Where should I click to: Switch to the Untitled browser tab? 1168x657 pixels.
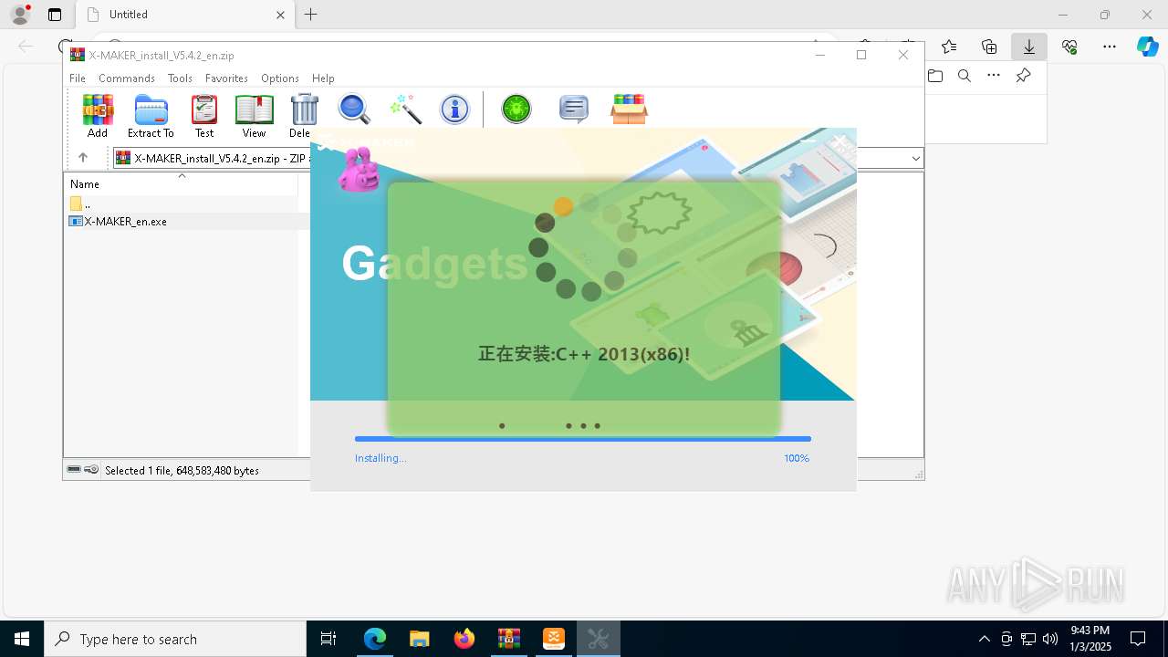point(182,15)
